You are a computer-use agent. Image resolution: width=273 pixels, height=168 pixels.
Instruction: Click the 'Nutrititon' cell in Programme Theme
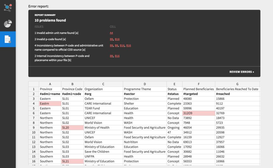click(144, 142)
